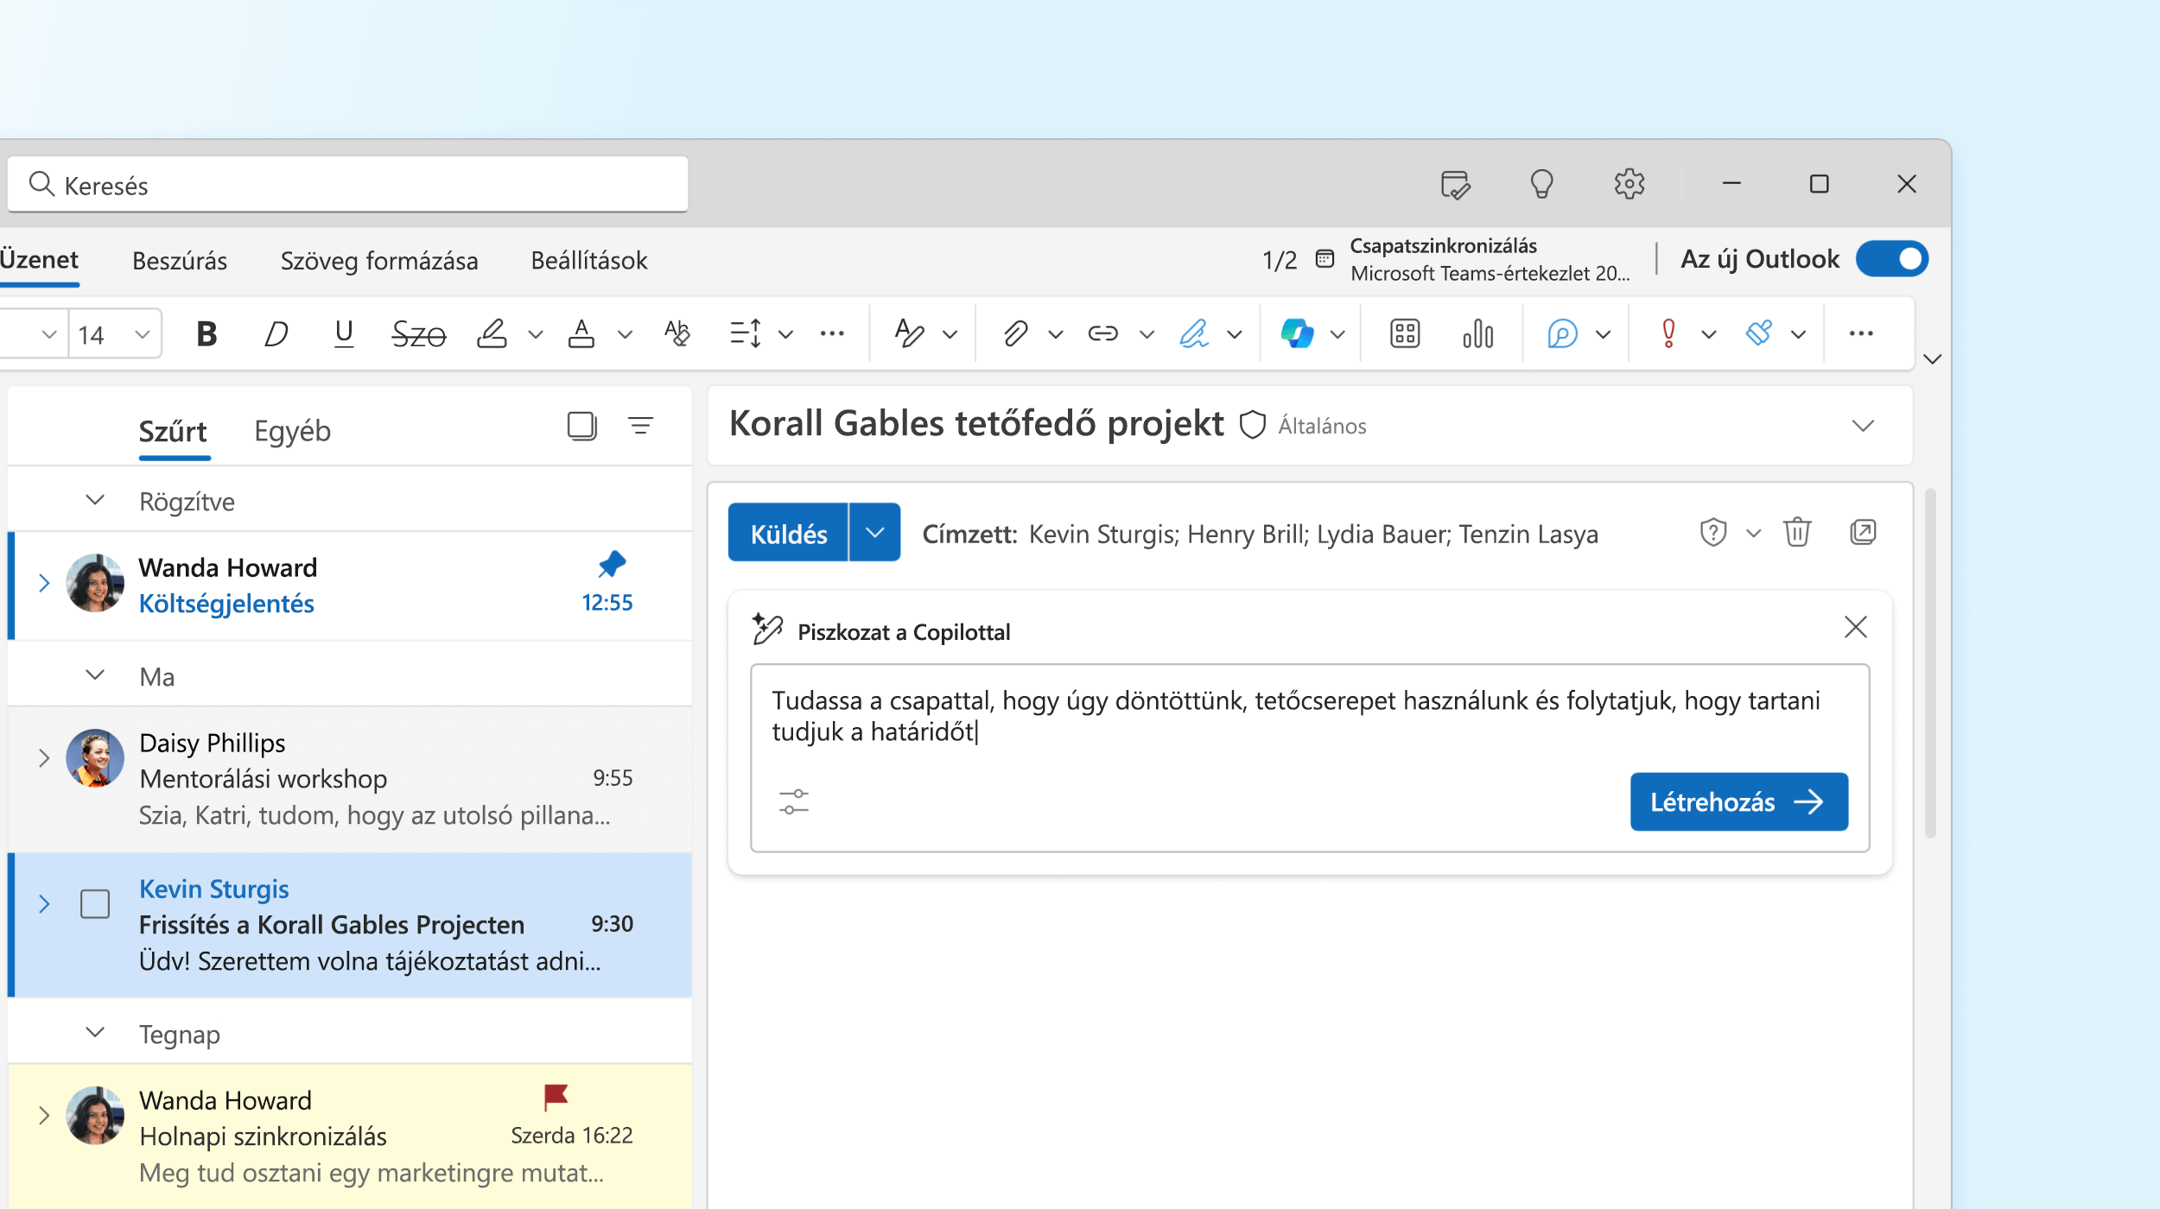Toggle bold formatting
Viewport: 2160px width, 1209px height.
pos(206,333)
